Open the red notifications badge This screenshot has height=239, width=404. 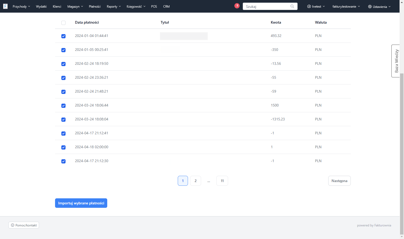237,6
